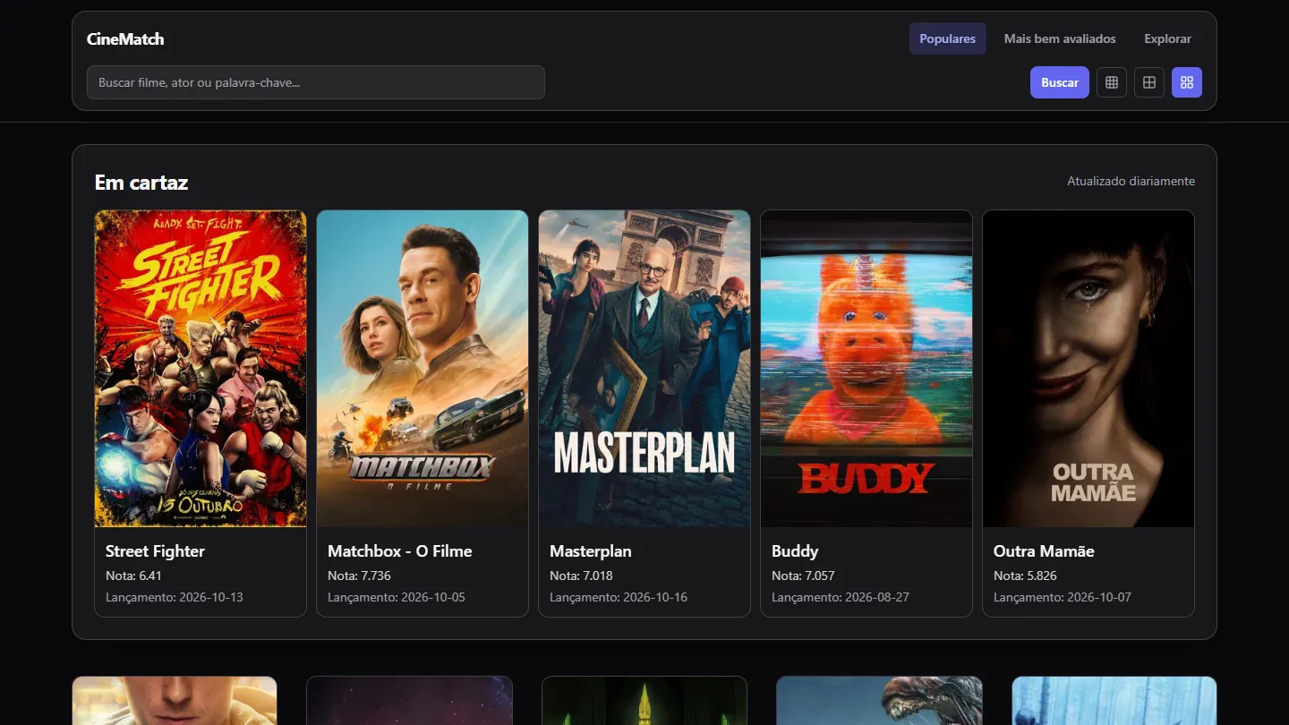
Task: Go to the Explorar tab
Action: coord(1168,38)
